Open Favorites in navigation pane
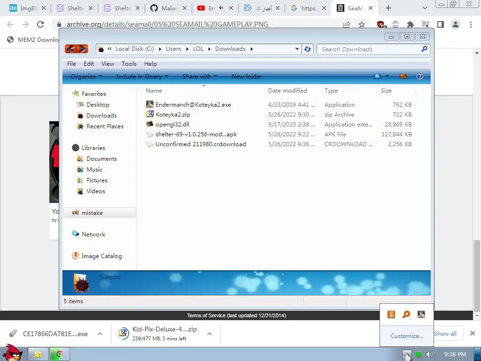 [x=93, y=94]
